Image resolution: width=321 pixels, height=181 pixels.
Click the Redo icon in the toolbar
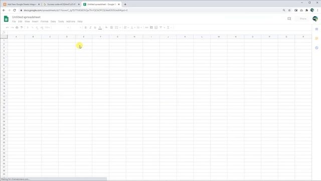pos(12,28)
